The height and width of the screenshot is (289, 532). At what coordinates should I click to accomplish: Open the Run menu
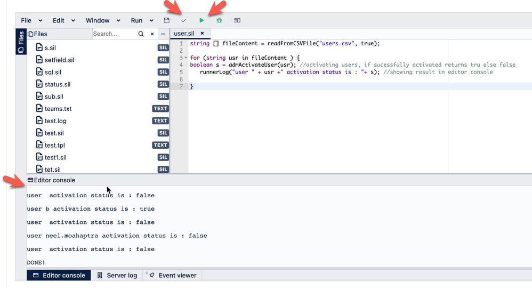coord(136,20)
